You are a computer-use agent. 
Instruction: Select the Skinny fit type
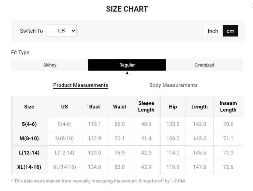[x=50, y=65]
